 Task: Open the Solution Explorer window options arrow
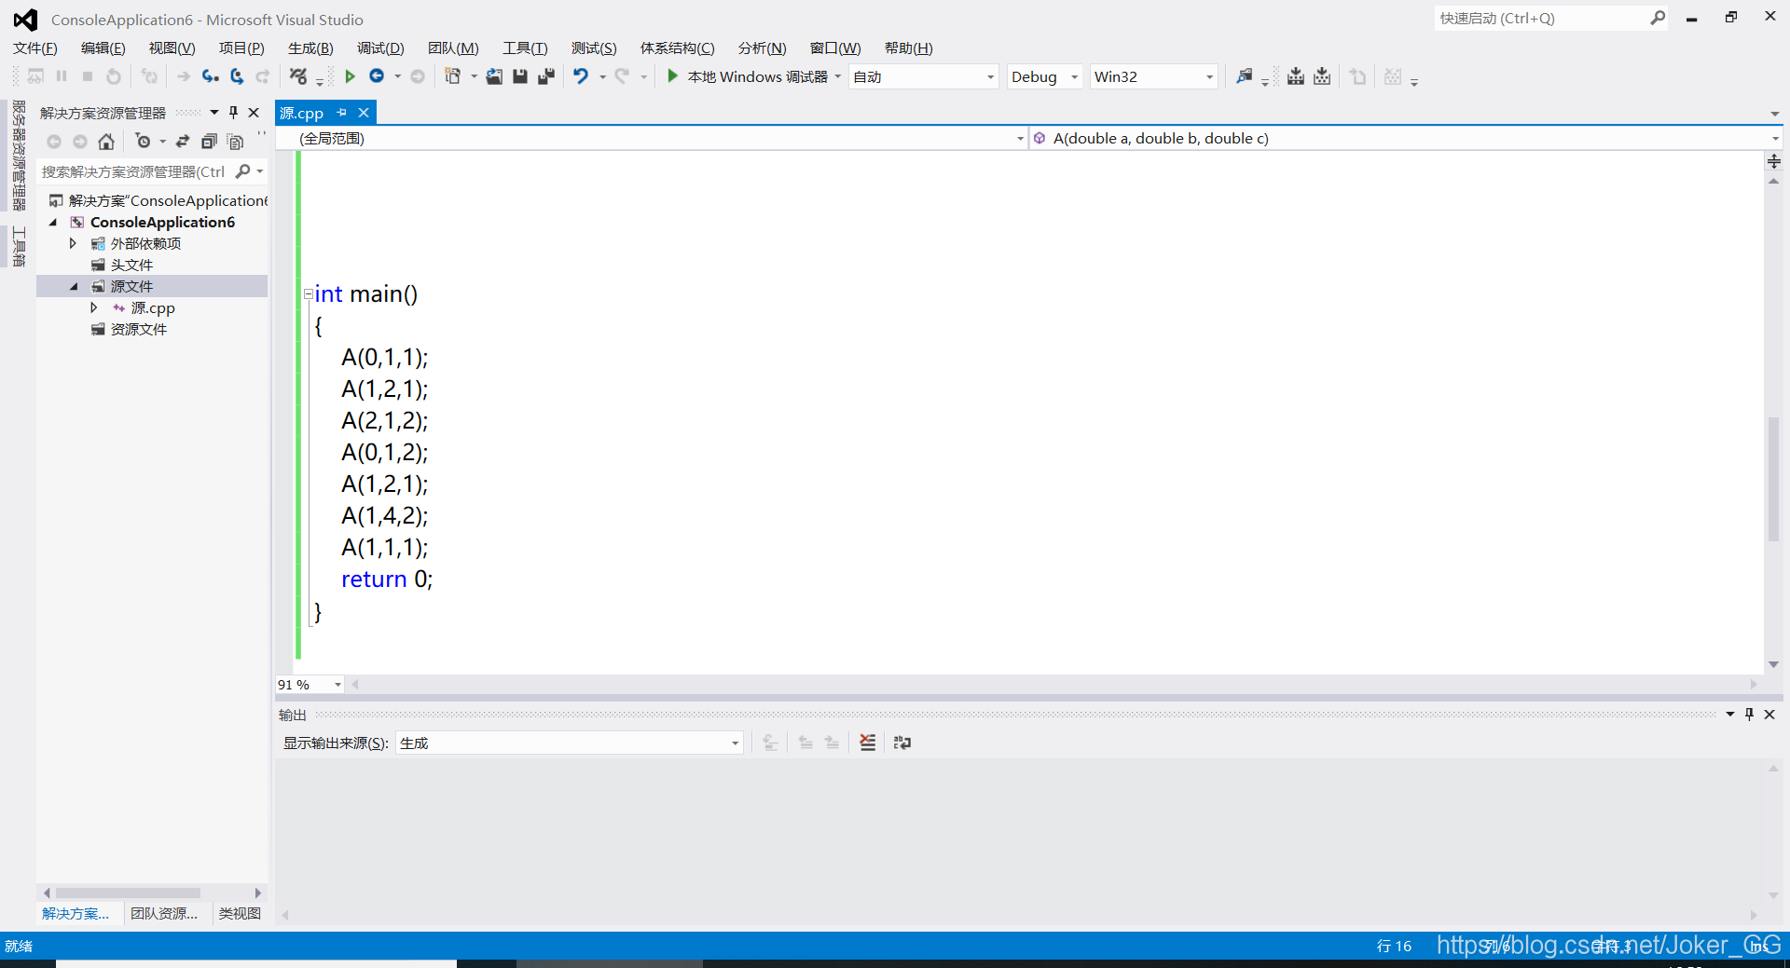[x=214, y=113]
